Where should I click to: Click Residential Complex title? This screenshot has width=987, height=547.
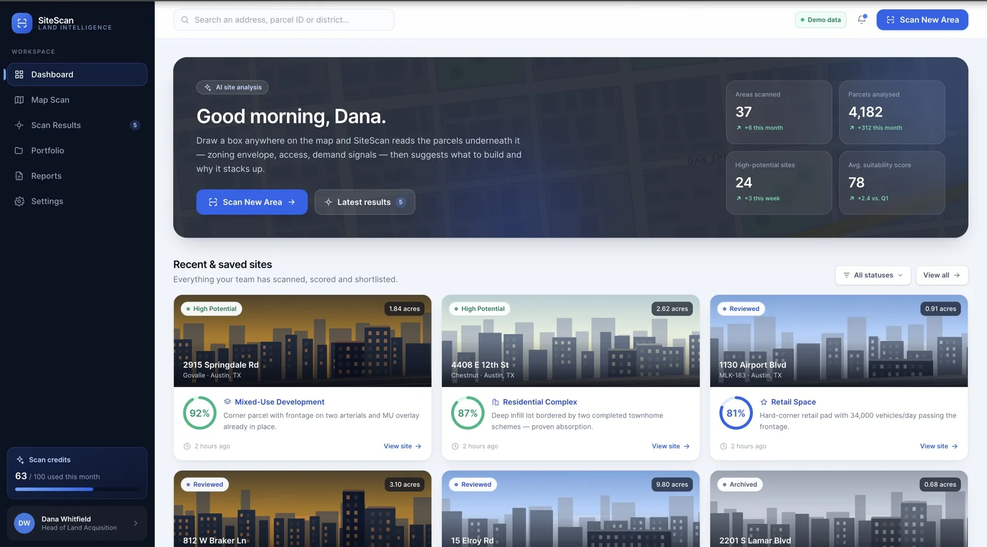(x=540, y=402)
